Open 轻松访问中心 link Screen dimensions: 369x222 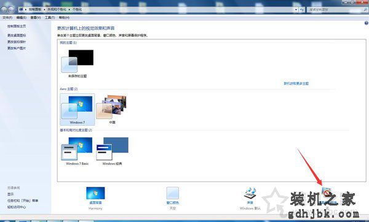tap(17, 207)
